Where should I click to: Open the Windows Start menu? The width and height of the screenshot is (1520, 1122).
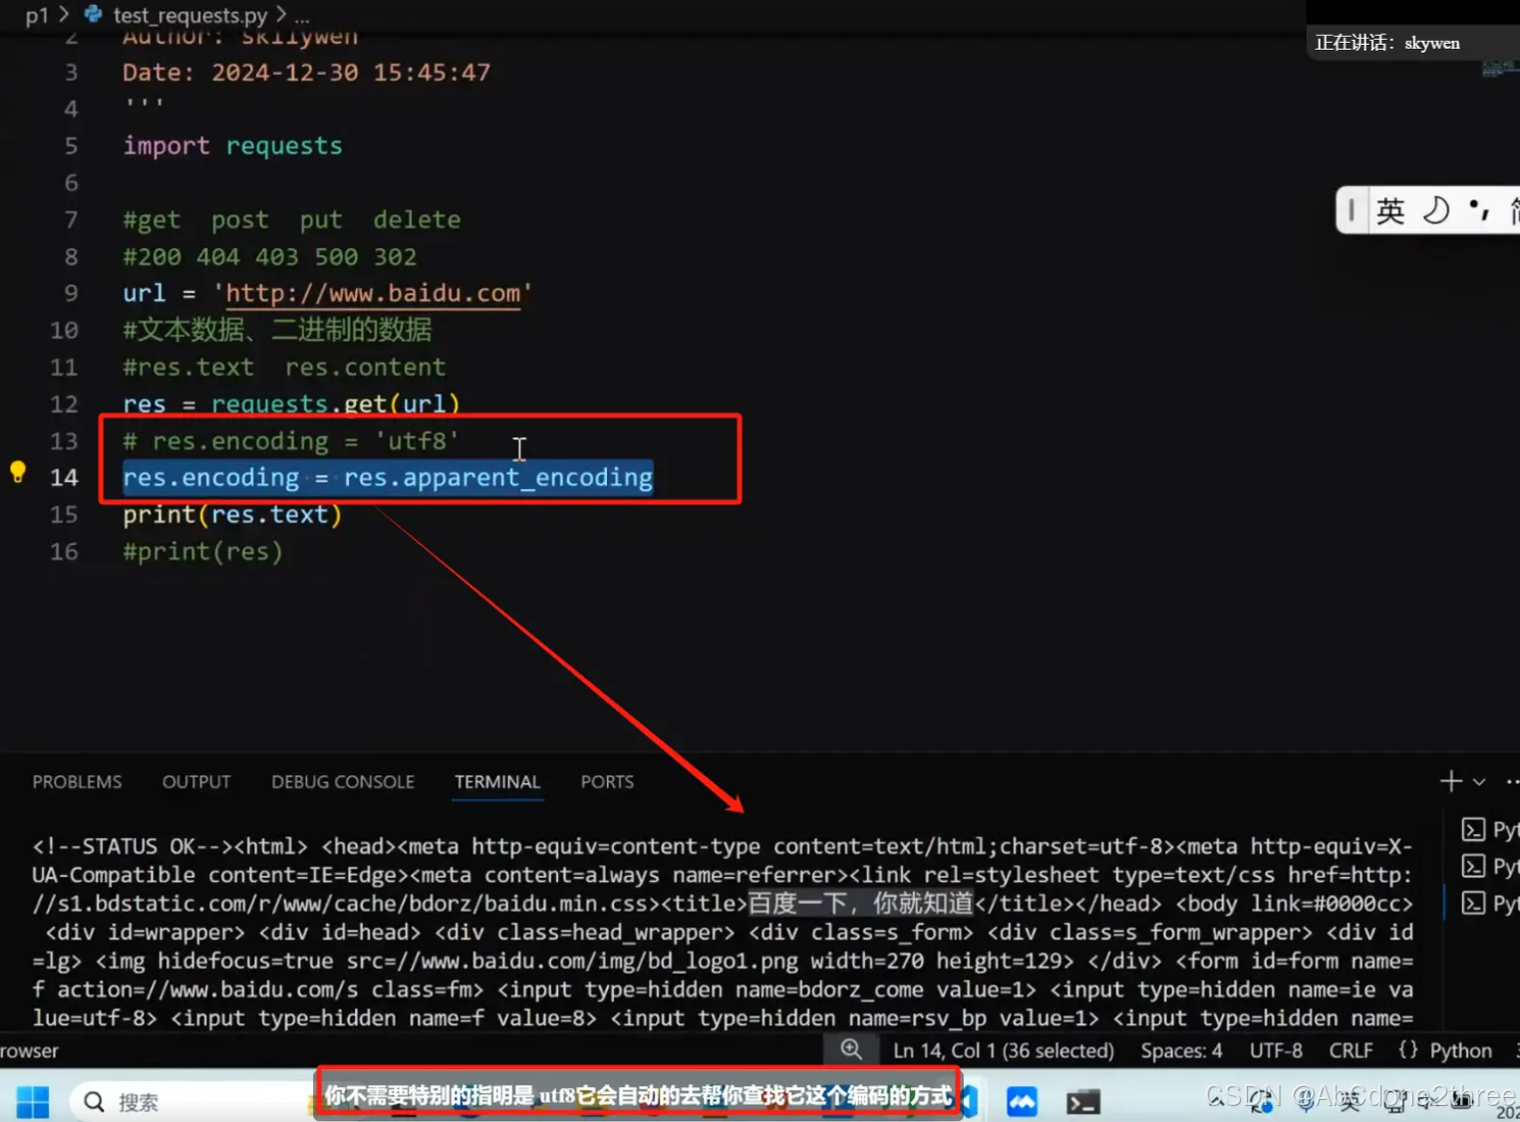(32, 1101)
